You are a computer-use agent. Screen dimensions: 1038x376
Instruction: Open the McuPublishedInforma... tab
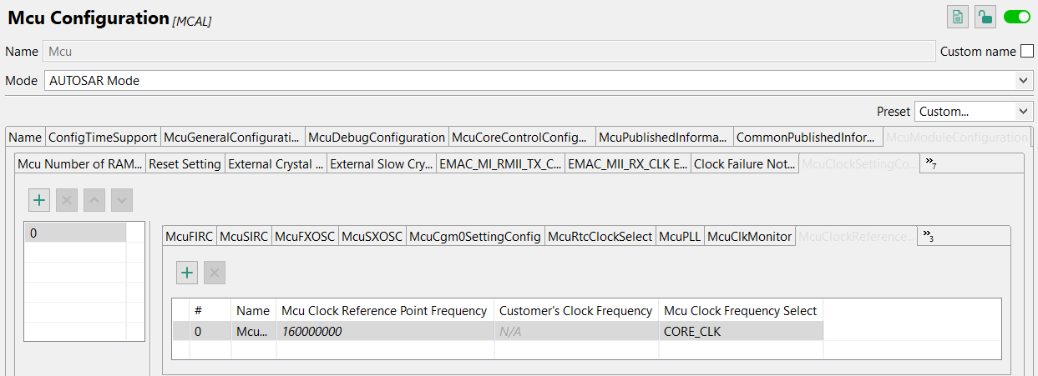pyautogui.click(x=665, y=138)
